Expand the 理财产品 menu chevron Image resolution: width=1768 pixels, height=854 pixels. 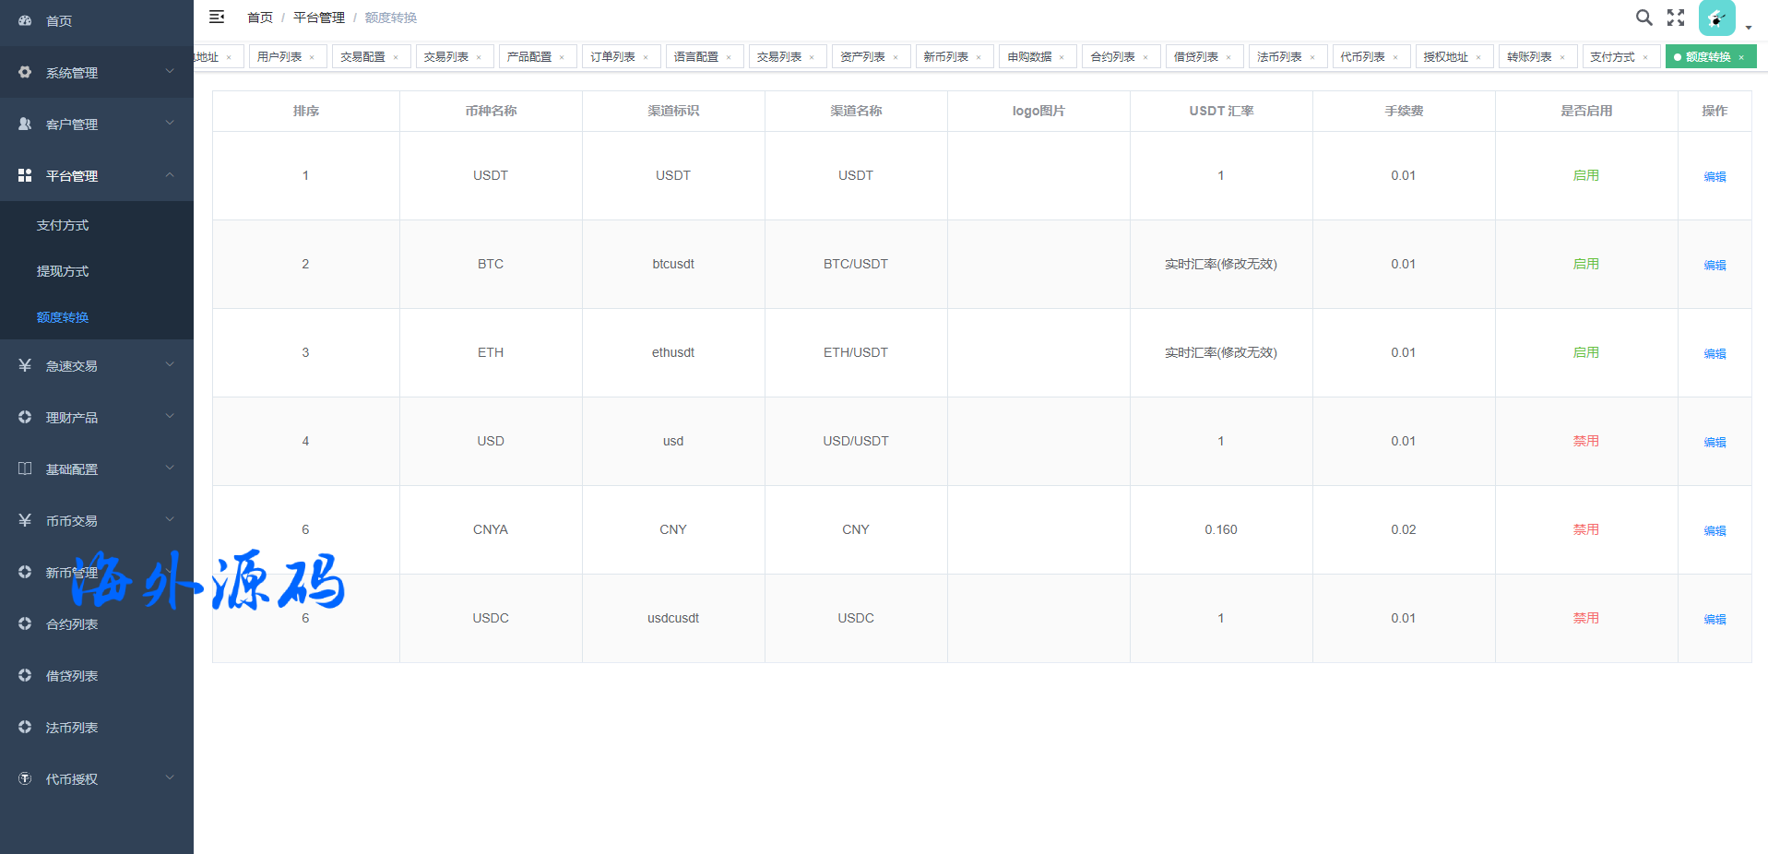(x=170, y=416)
